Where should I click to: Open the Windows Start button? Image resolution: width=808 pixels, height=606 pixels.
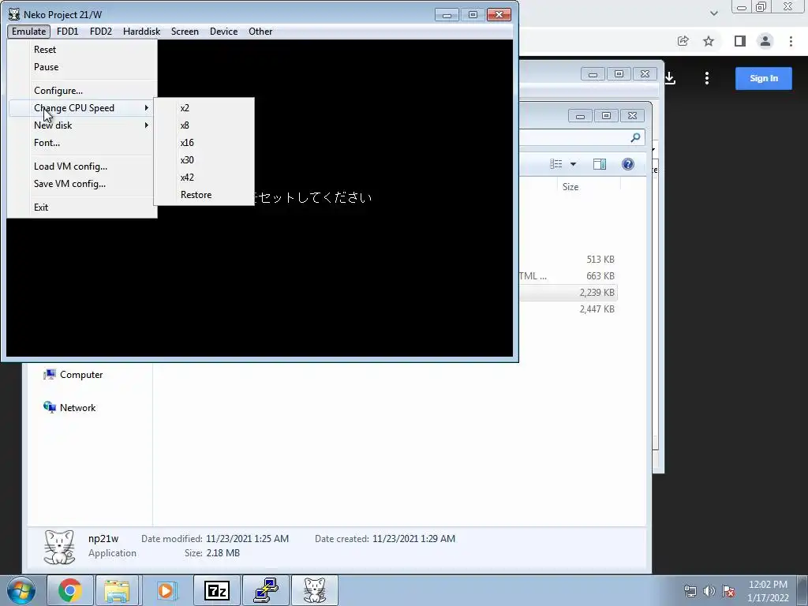tap(21, 590)
